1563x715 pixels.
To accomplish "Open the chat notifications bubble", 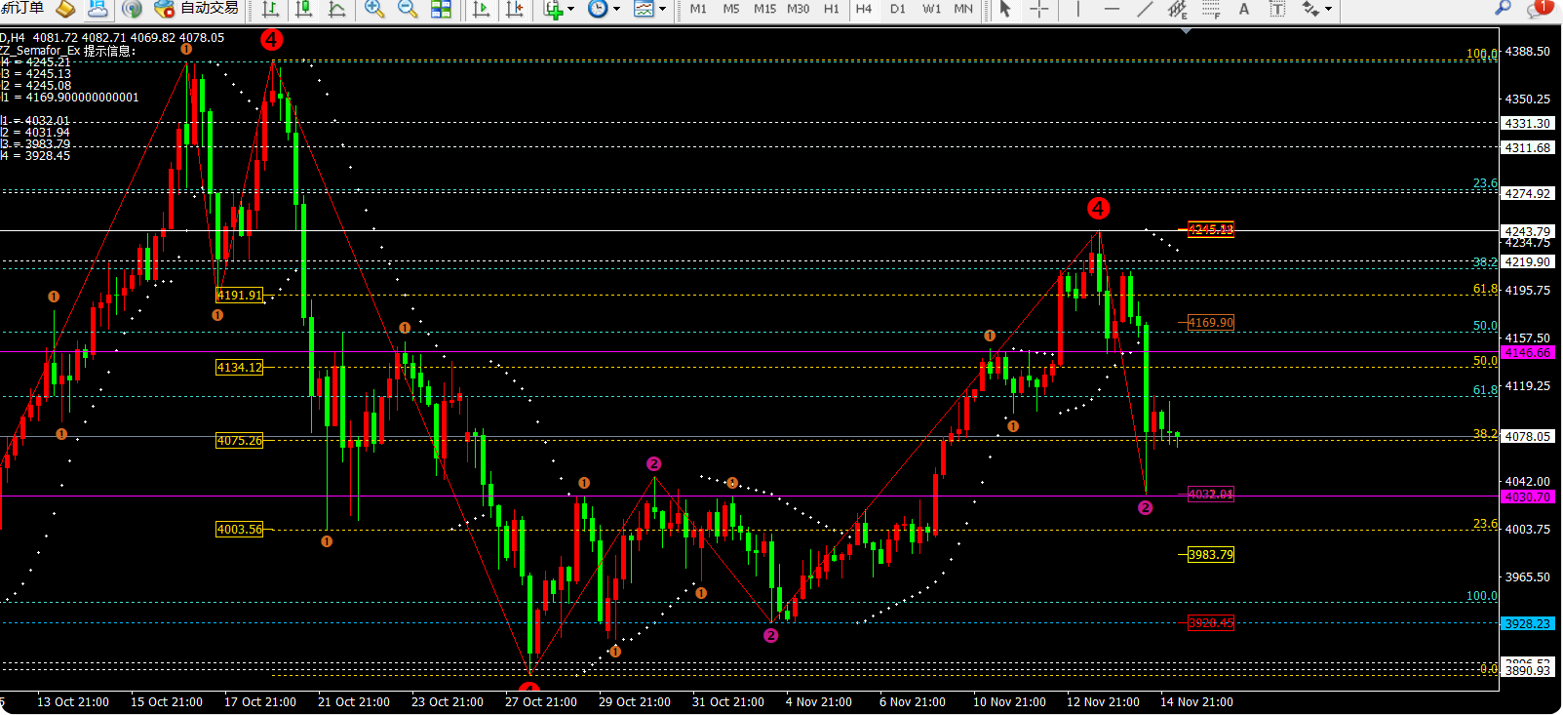I will (x=1539, y=9).
